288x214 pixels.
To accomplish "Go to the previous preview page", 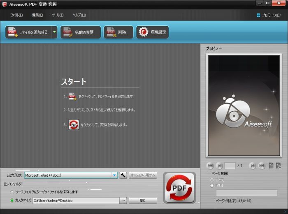I will [x=219, y=166].
